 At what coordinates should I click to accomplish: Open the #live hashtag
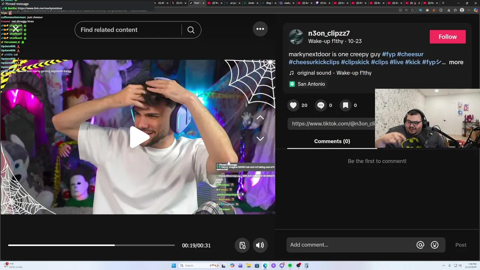(x=396, y=62)
